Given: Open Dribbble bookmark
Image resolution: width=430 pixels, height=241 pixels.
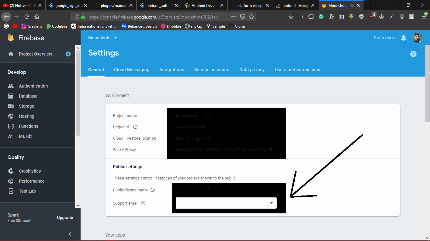Looking at the screenshot, I should tap(171, 26).
